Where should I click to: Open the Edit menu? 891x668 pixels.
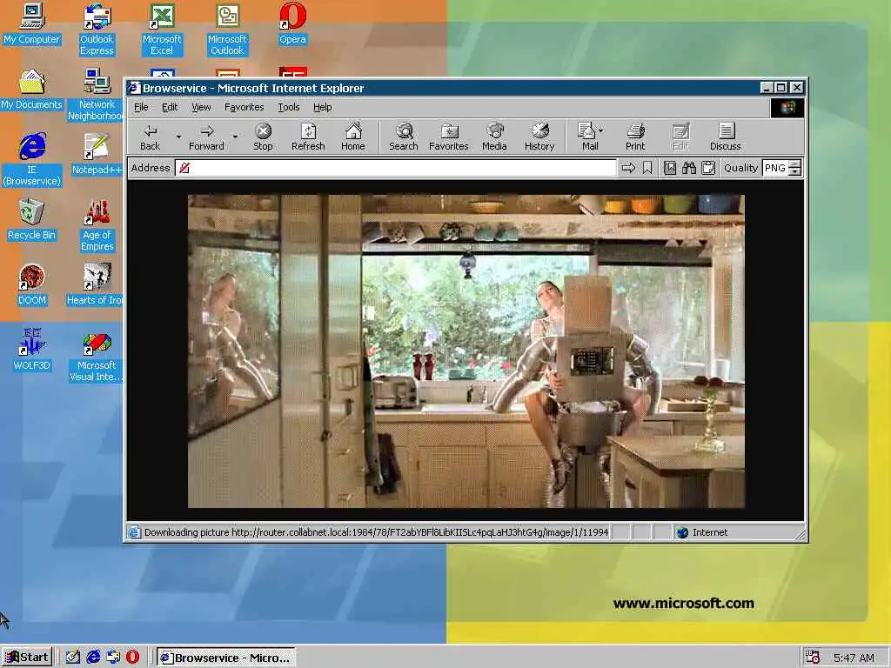click(170, 107)
